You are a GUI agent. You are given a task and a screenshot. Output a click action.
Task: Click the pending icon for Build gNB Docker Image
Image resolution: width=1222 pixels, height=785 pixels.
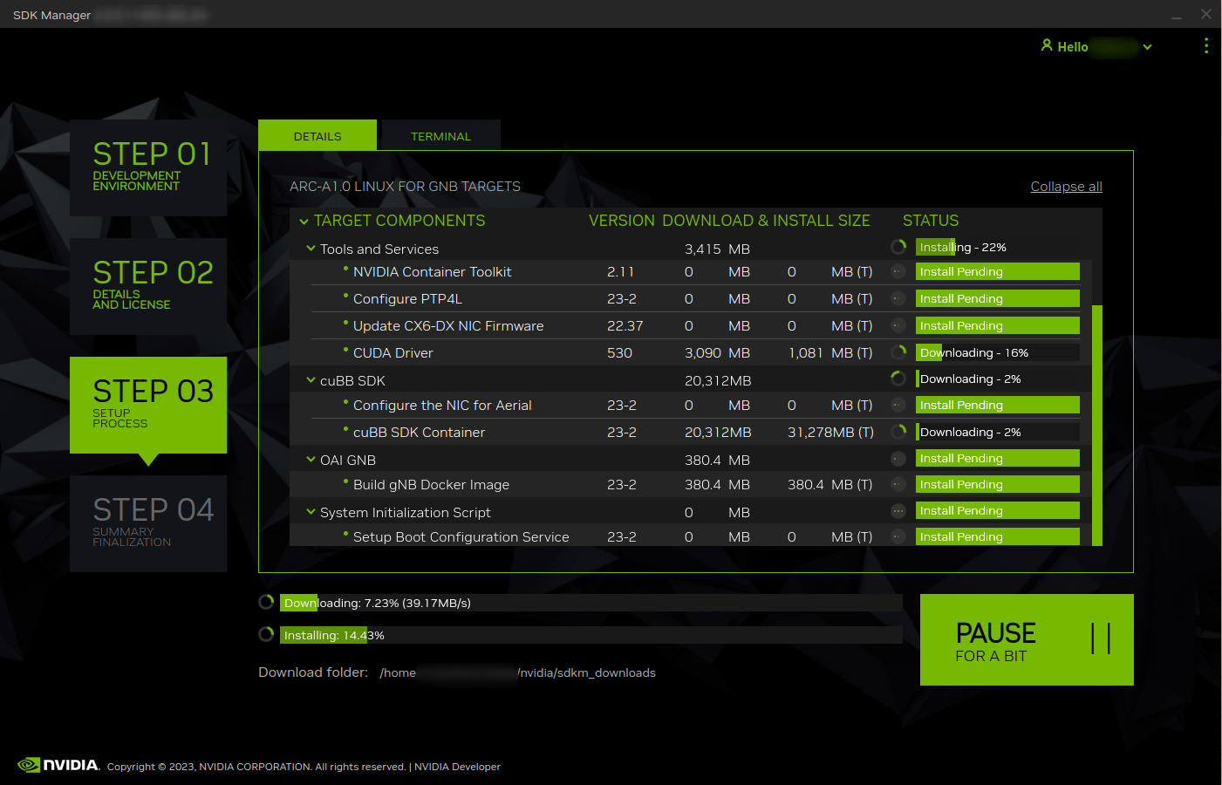pos(898,484)
